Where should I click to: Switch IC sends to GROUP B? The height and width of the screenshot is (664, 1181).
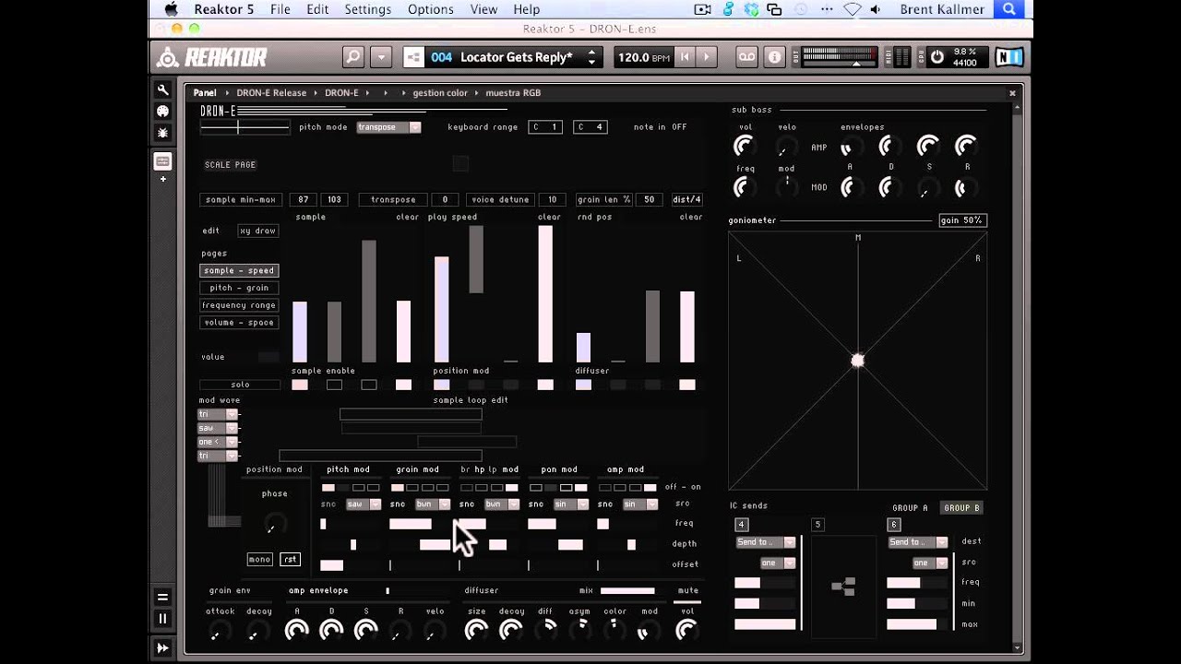[x=961, y=508]
